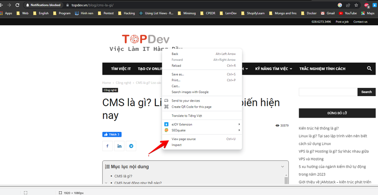This screenshot has height=195, width=378.
Task: Collapse the Mục lục nội dung table of contents
Action: click(x=283, y=167)
